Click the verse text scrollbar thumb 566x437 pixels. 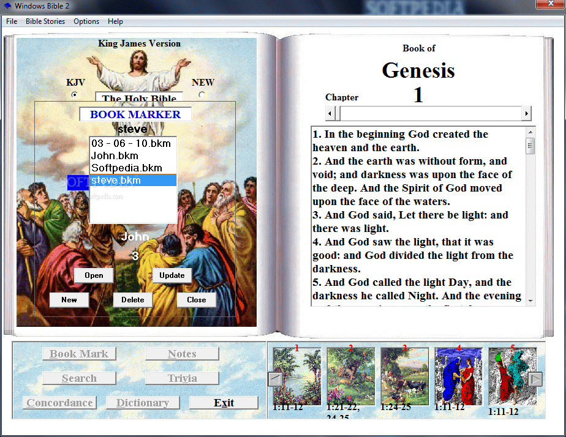pyautogui.click(x=530, y=146)
